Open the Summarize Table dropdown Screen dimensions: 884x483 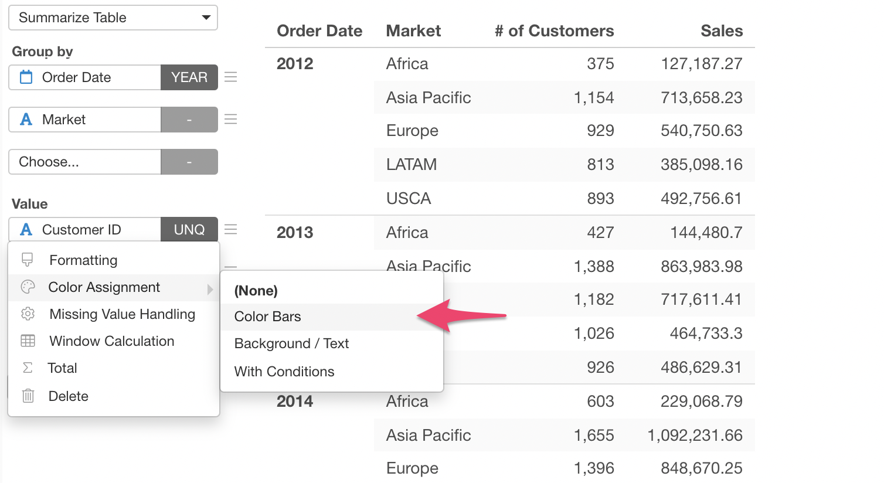pyautogui.click(x=113, y=18)
